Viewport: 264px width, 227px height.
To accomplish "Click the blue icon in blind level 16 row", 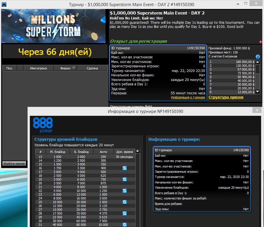I will pos(125,168).
